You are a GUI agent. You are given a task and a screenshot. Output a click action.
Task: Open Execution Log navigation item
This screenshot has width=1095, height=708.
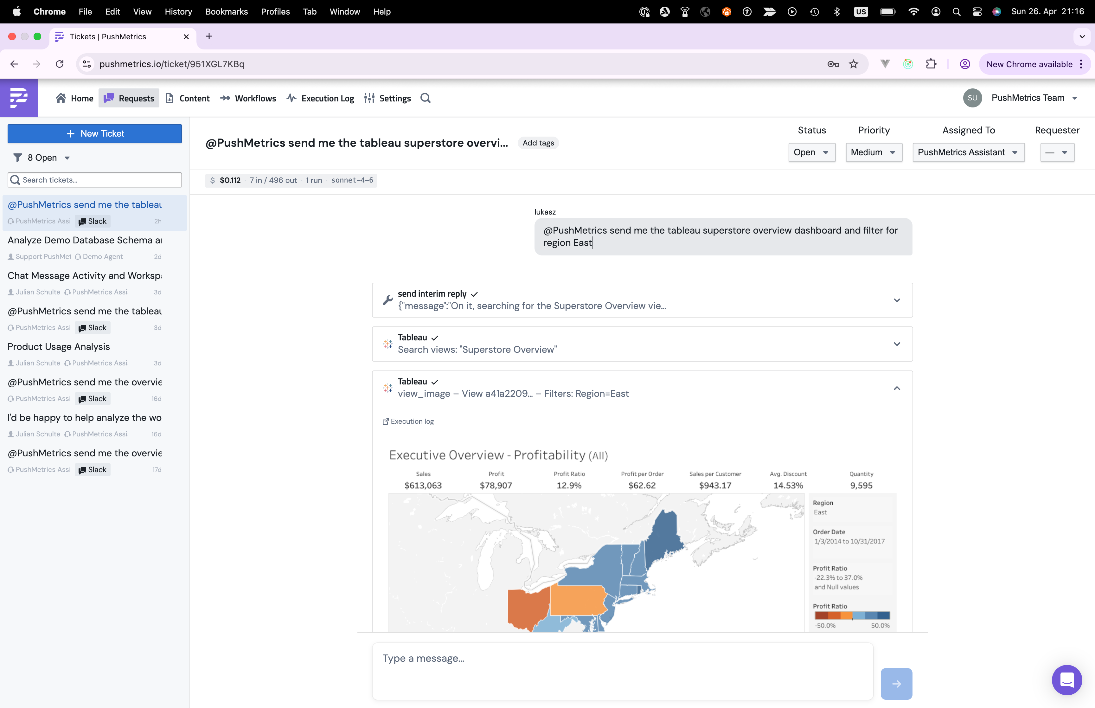pos(320,98)
